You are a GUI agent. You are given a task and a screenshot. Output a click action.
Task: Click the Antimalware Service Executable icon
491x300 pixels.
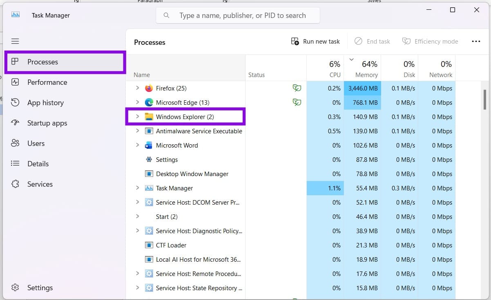149,131
